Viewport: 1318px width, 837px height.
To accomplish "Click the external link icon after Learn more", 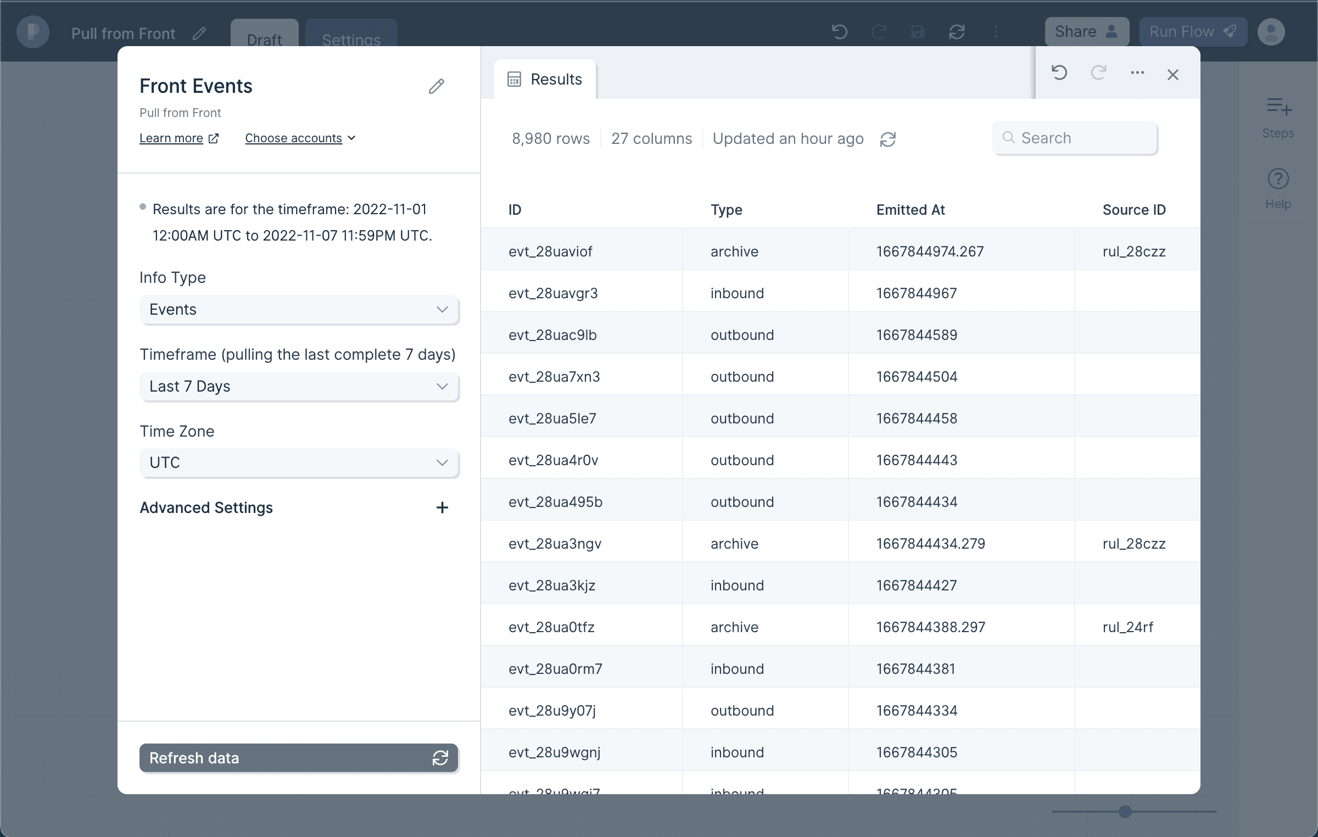I will click(214, 138).
